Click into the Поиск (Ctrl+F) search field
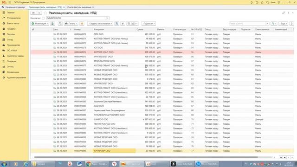 coord(247,24)
